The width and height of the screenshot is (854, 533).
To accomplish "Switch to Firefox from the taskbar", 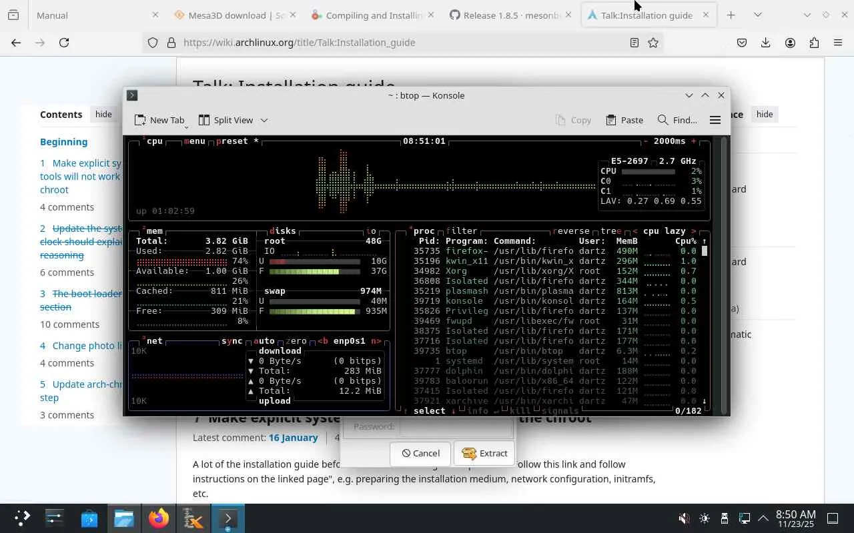I will click(159, 518).
